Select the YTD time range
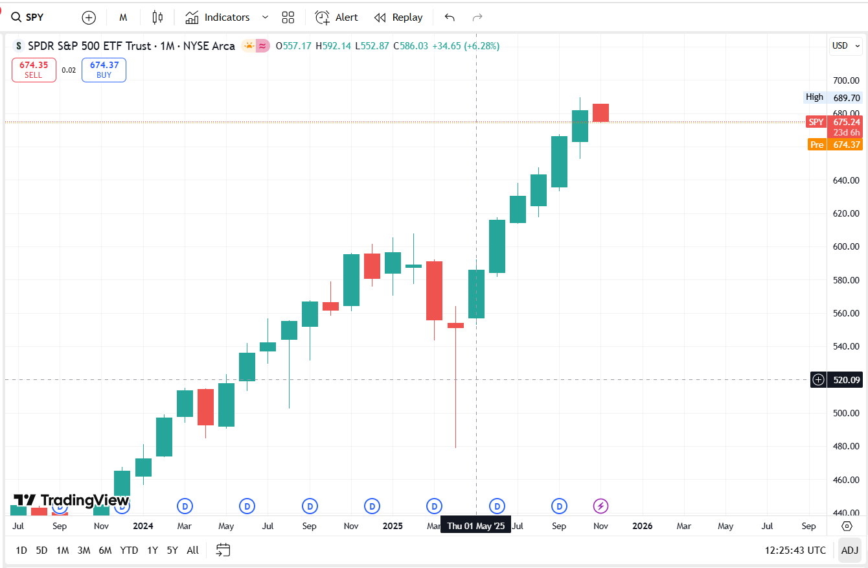868x568 pixels. point(129,550)
